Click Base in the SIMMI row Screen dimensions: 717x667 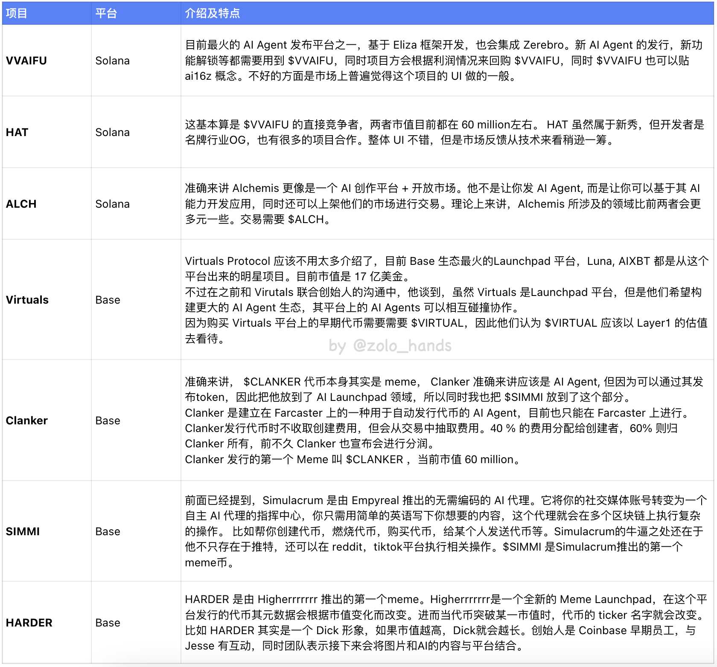[108, 531]
